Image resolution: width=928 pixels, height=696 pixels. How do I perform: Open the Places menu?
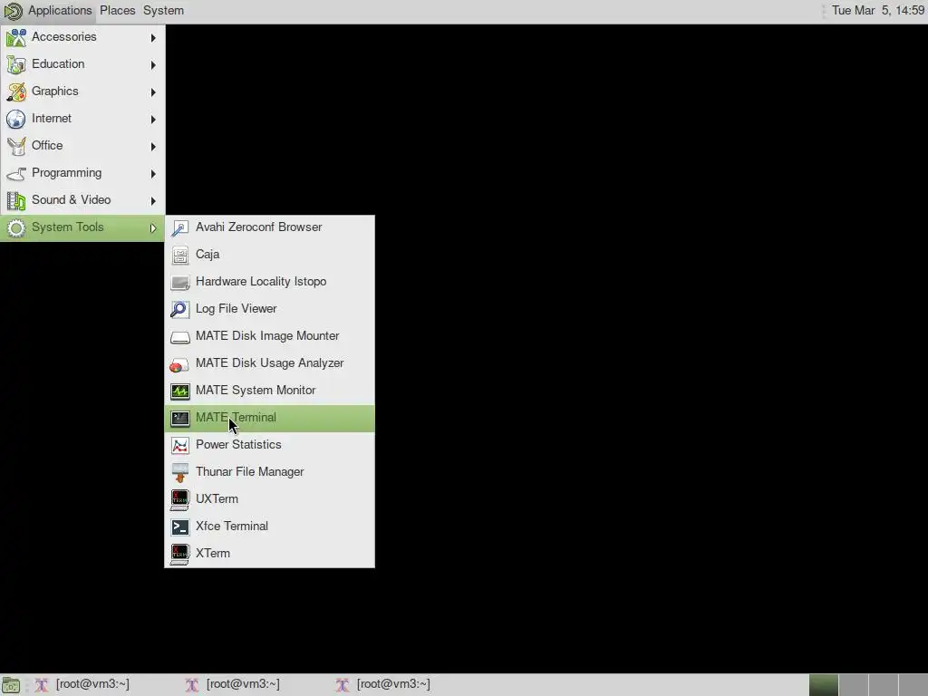117,11
